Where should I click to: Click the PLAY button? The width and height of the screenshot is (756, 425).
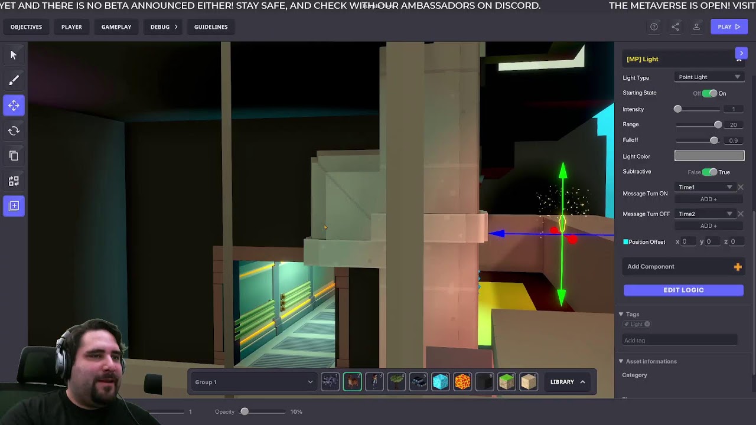click(x=729, y=27)
